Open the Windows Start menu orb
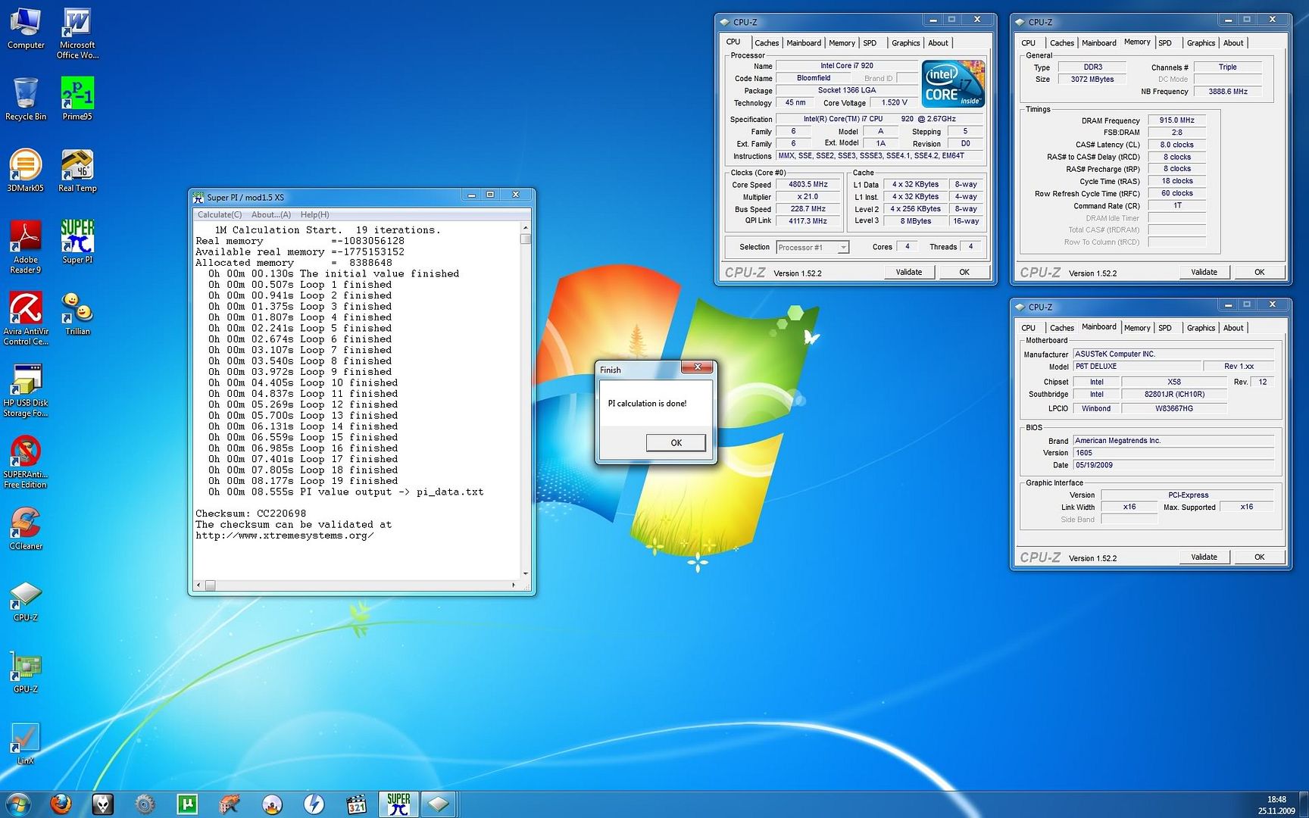Screen dimensions: 1309x818 (18, 804)
